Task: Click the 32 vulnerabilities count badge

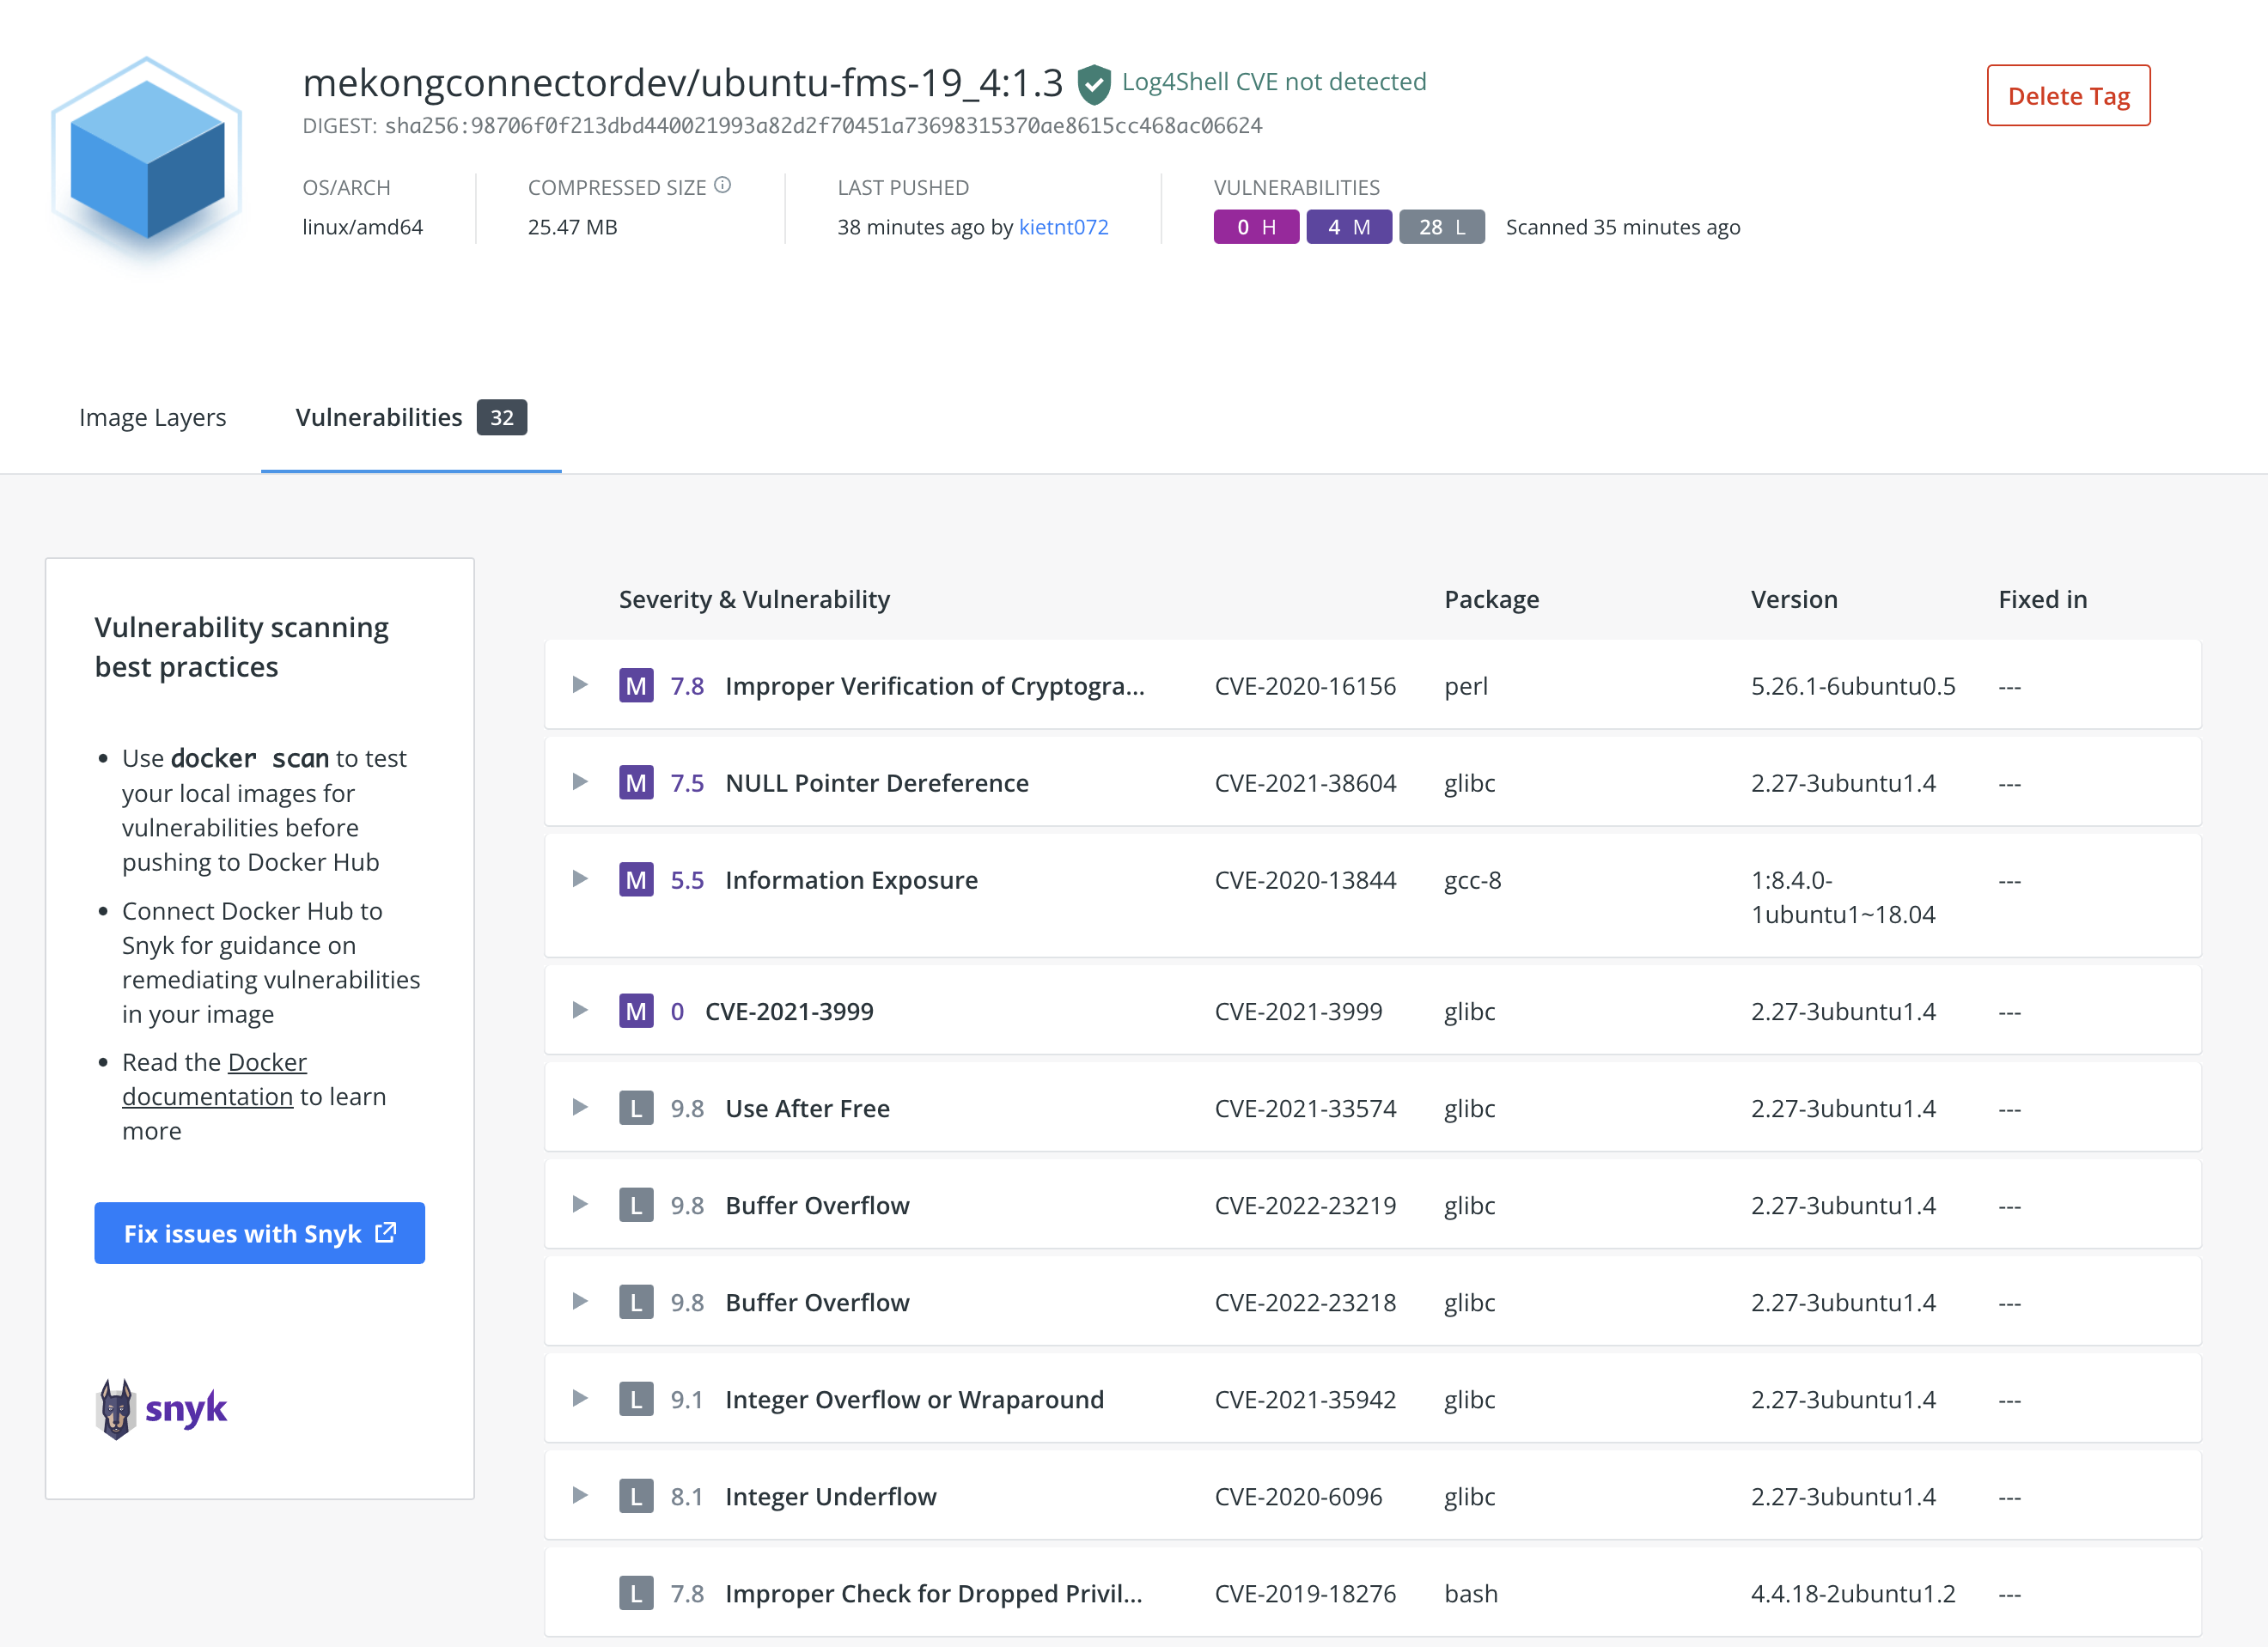Action: click(x=502, y=416)
